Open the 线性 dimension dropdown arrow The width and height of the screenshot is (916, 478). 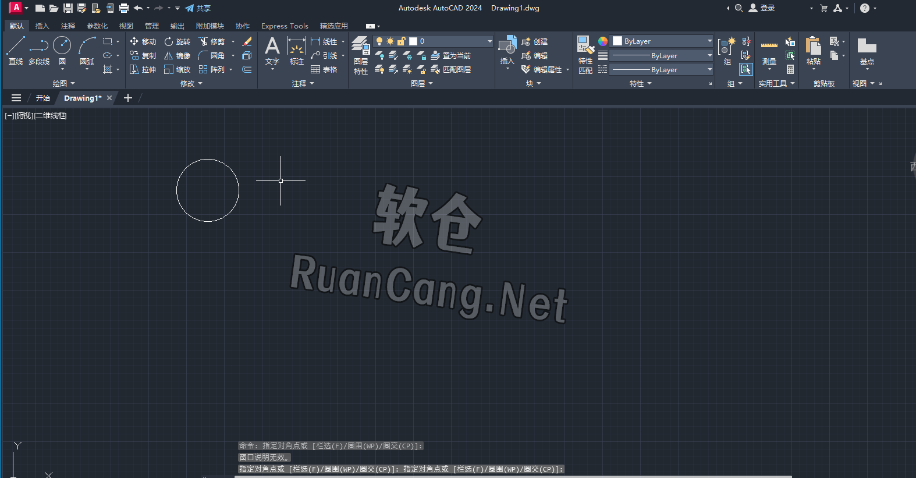coord(343,41)
